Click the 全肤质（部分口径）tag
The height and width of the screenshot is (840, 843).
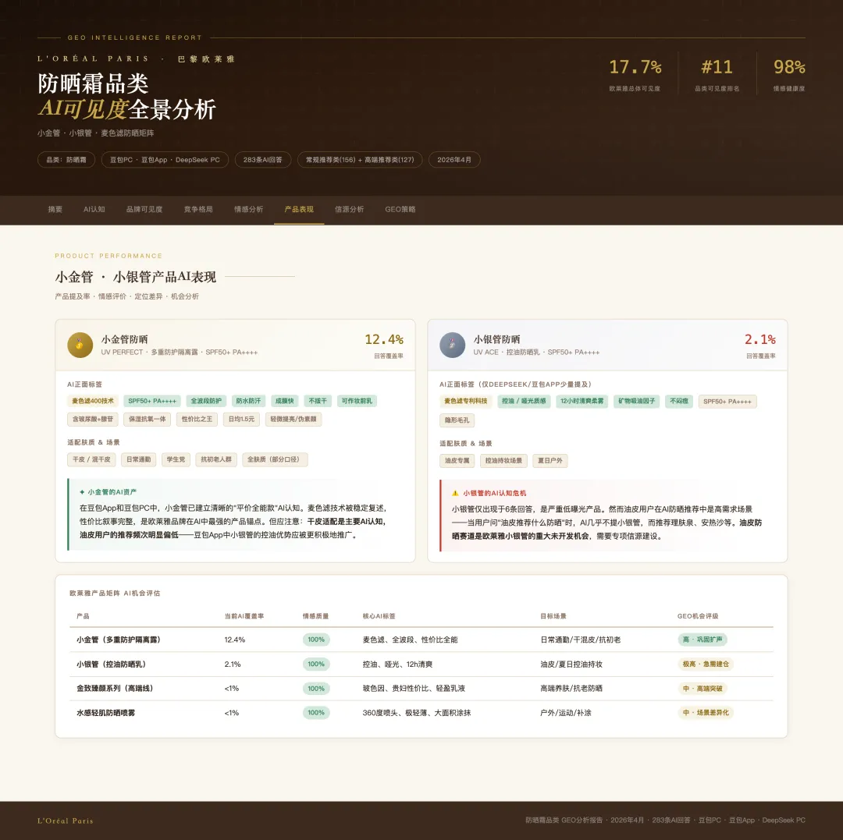tap(275, 459)
